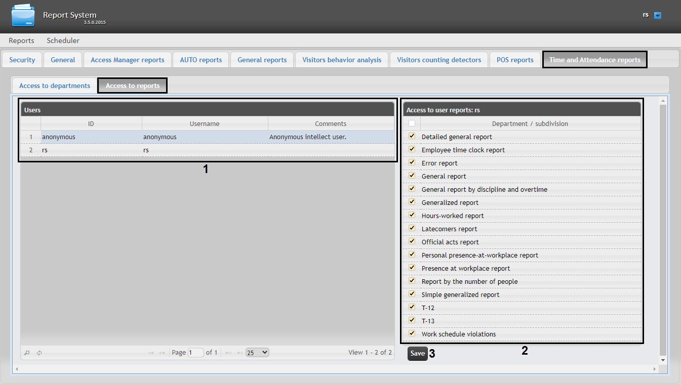
Task: Open the General reports tab
Action: (262, 60)
